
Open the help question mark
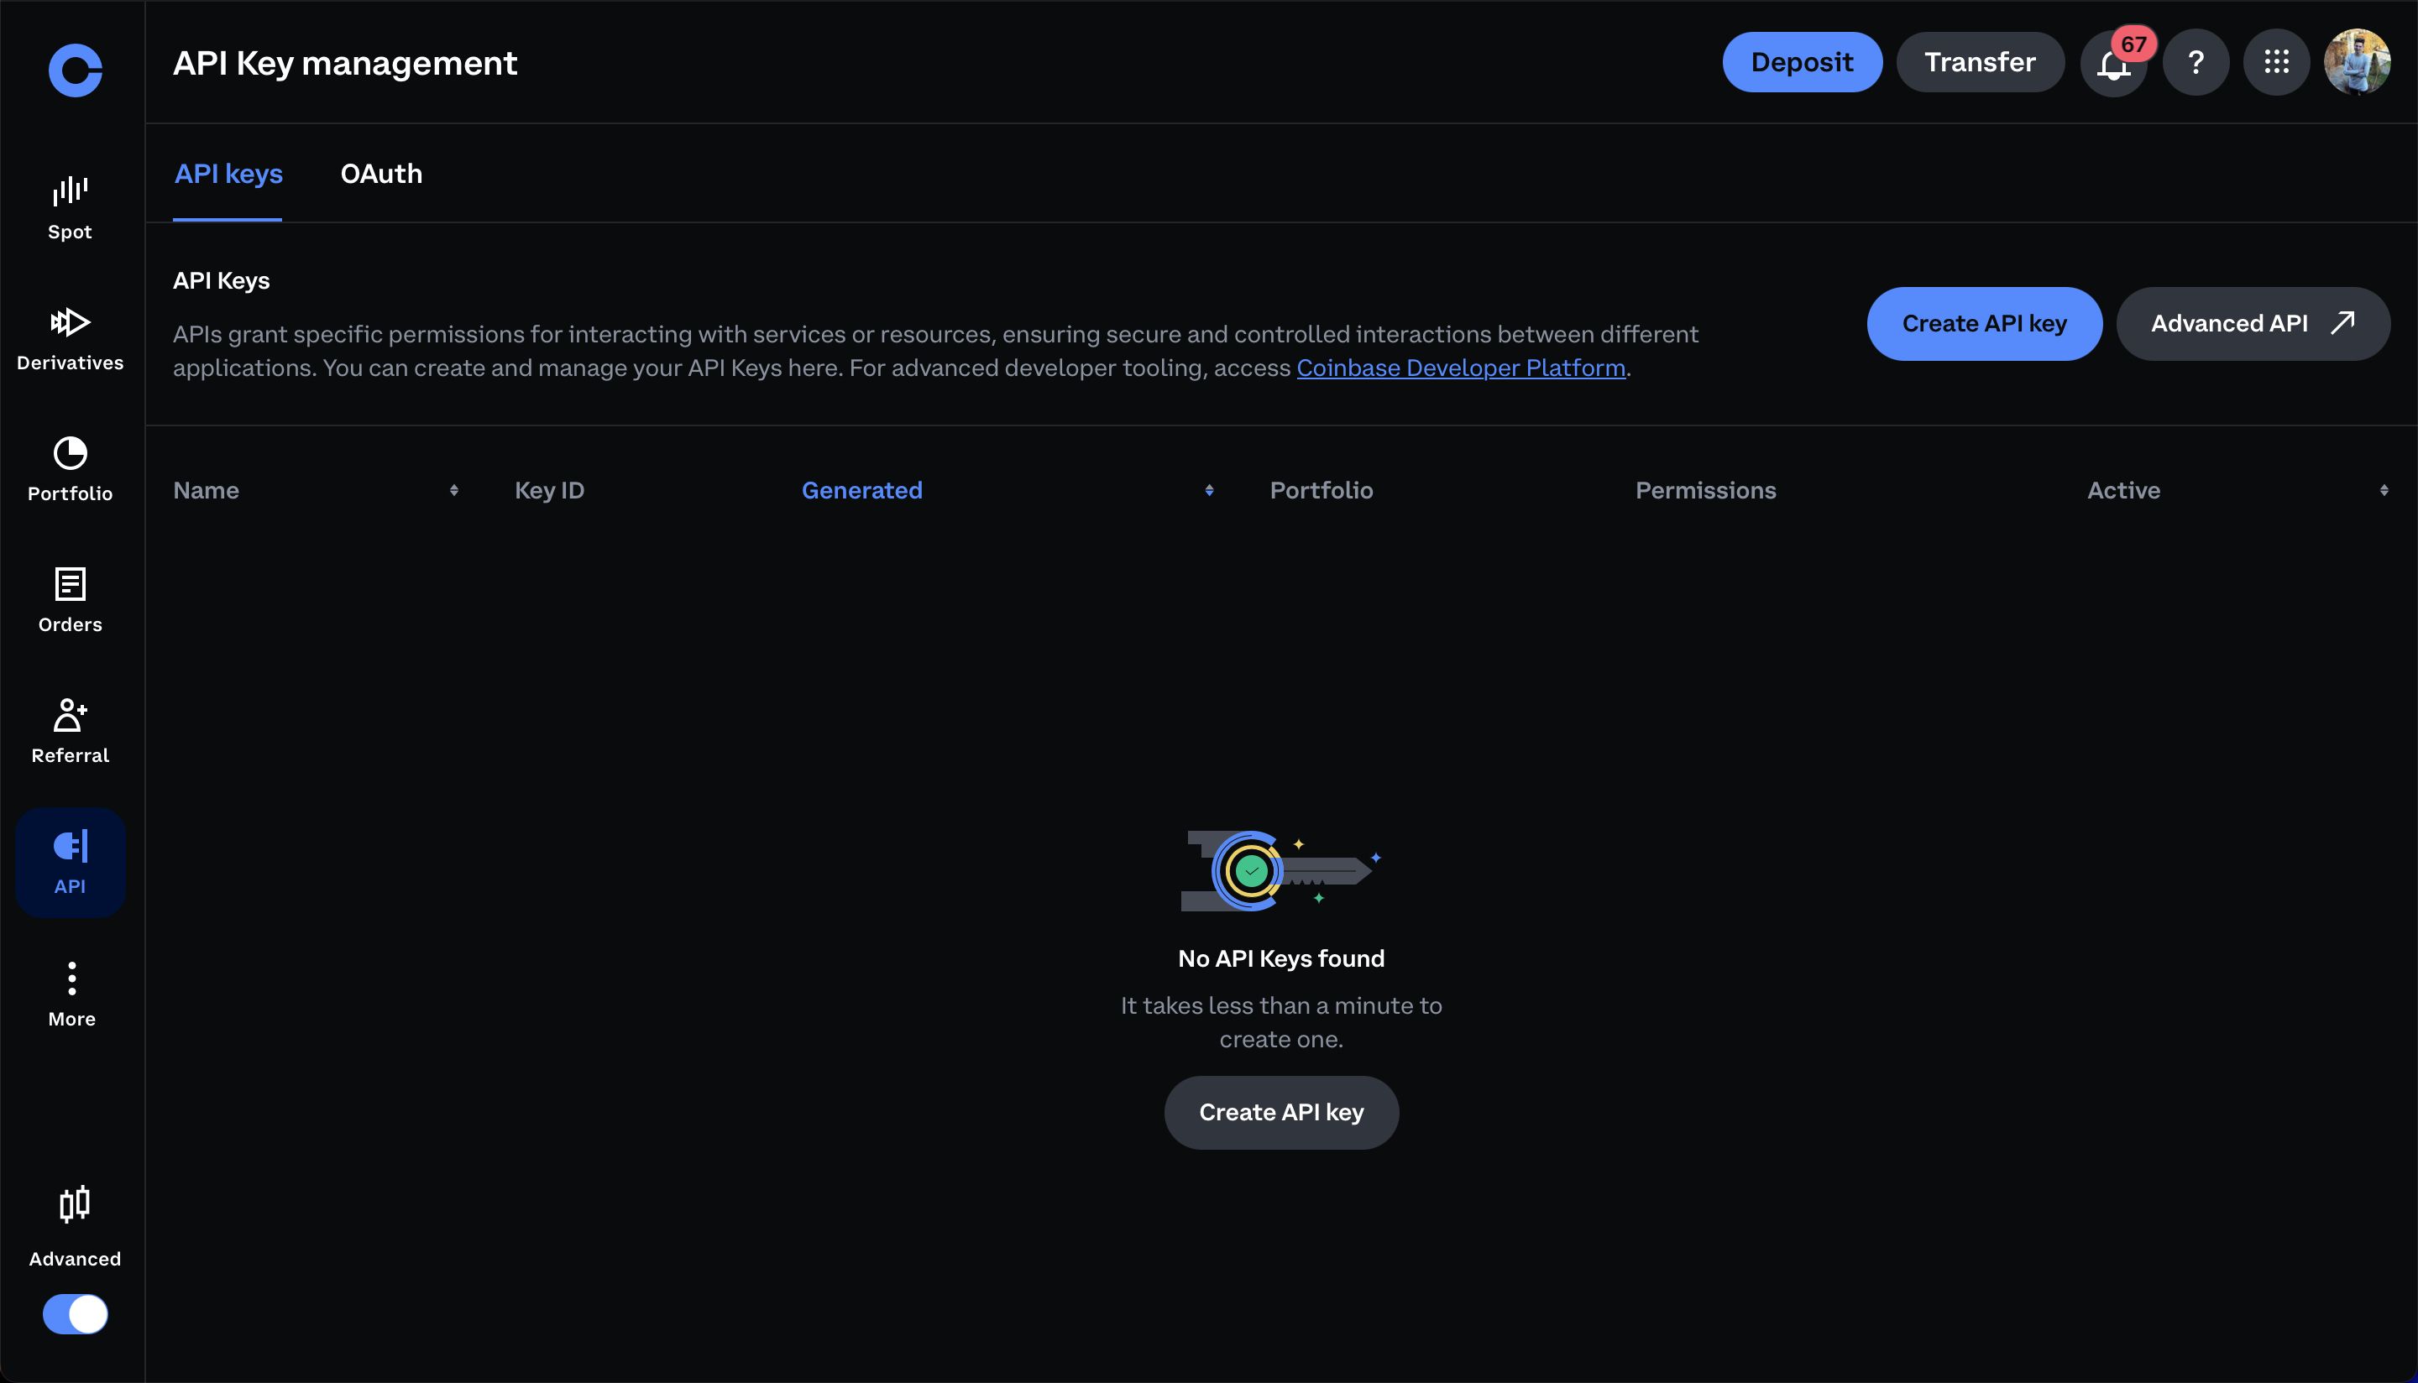[x=2196, y=63]
